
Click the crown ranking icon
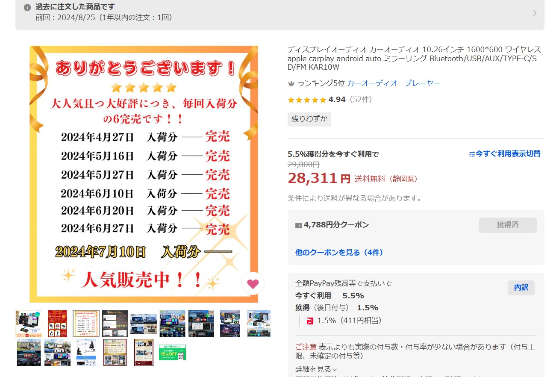point(291,84)
